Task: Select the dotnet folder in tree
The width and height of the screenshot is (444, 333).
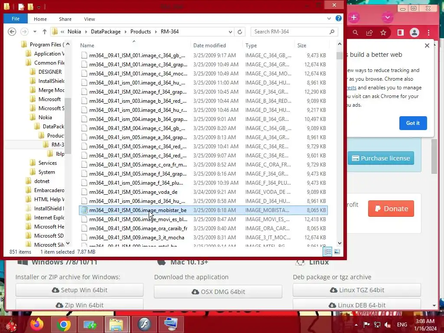Action: coord(42,181)
